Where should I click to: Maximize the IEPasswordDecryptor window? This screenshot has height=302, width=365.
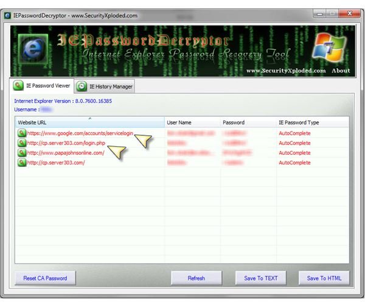click(332, 14)
